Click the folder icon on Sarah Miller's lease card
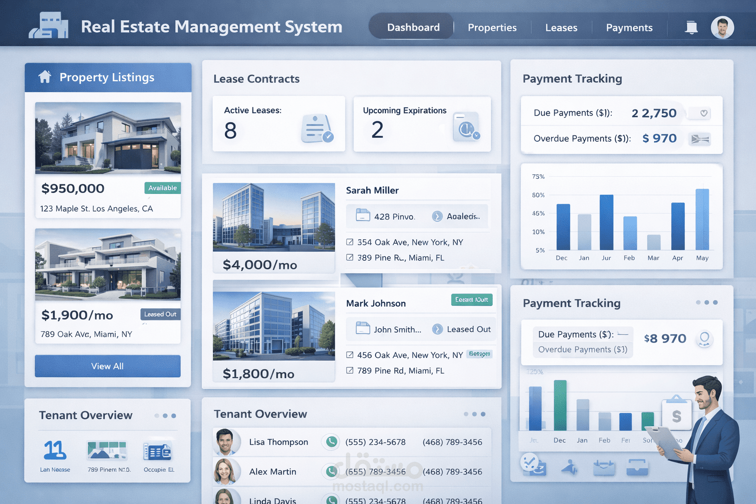The image size is (756, 504). pyautogui.click(x=363, y=216)
